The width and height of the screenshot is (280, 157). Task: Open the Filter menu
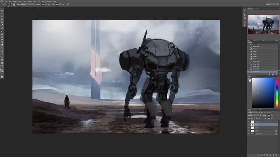tap(35, 1)
